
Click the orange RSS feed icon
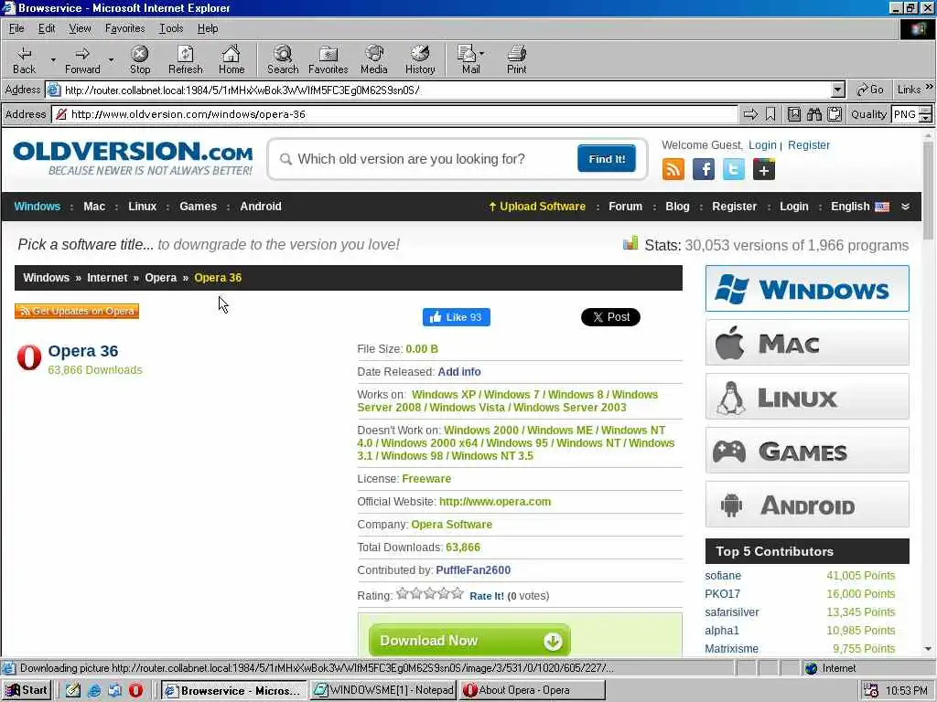[673, 169]
